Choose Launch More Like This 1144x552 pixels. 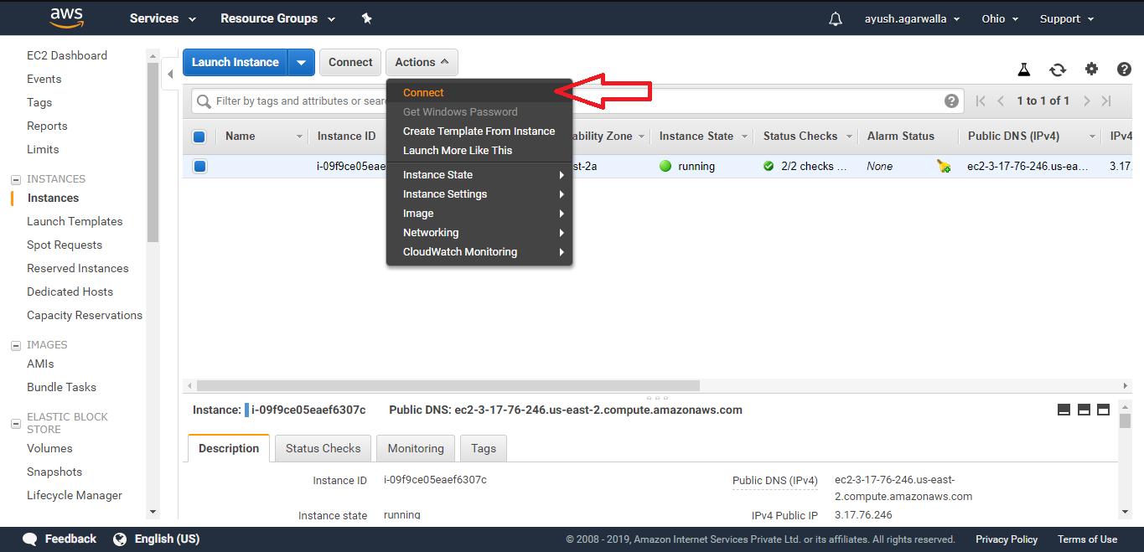[479, 150]
